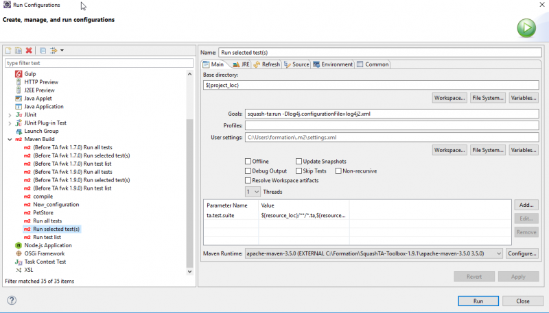Check Resolve Workspace artifacts option
Screen dimensions: 549x313
click(248, 180)
